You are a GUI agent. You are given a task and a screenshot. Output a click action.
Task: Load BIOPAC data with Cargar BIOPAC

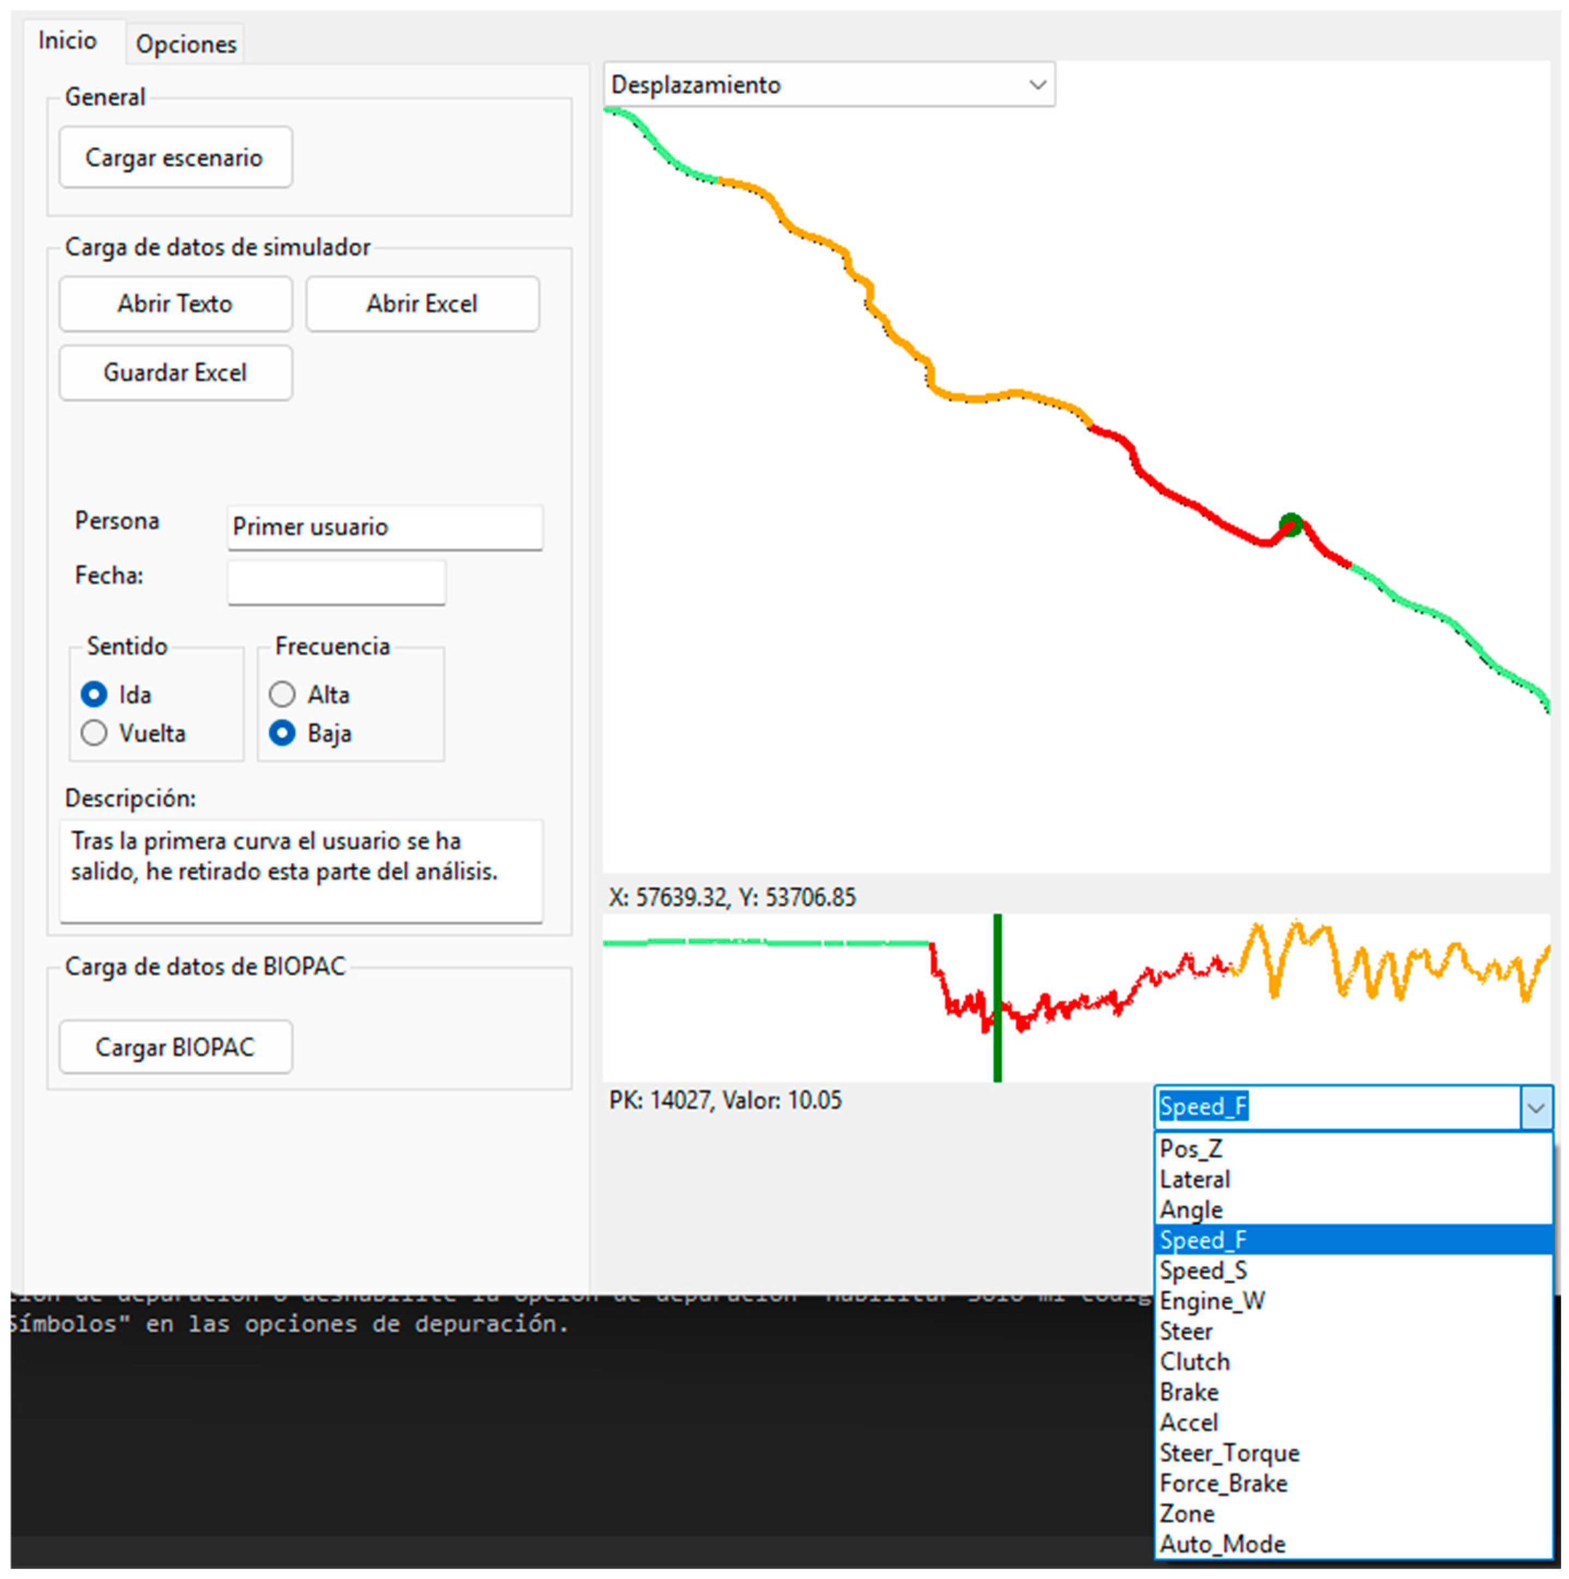(175, 1047)
